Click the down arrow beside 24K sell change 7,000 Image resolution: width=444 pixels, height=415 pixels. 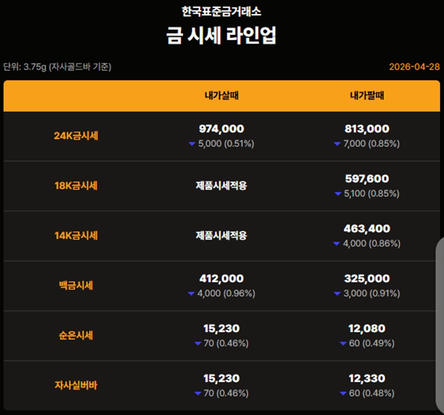337,144
